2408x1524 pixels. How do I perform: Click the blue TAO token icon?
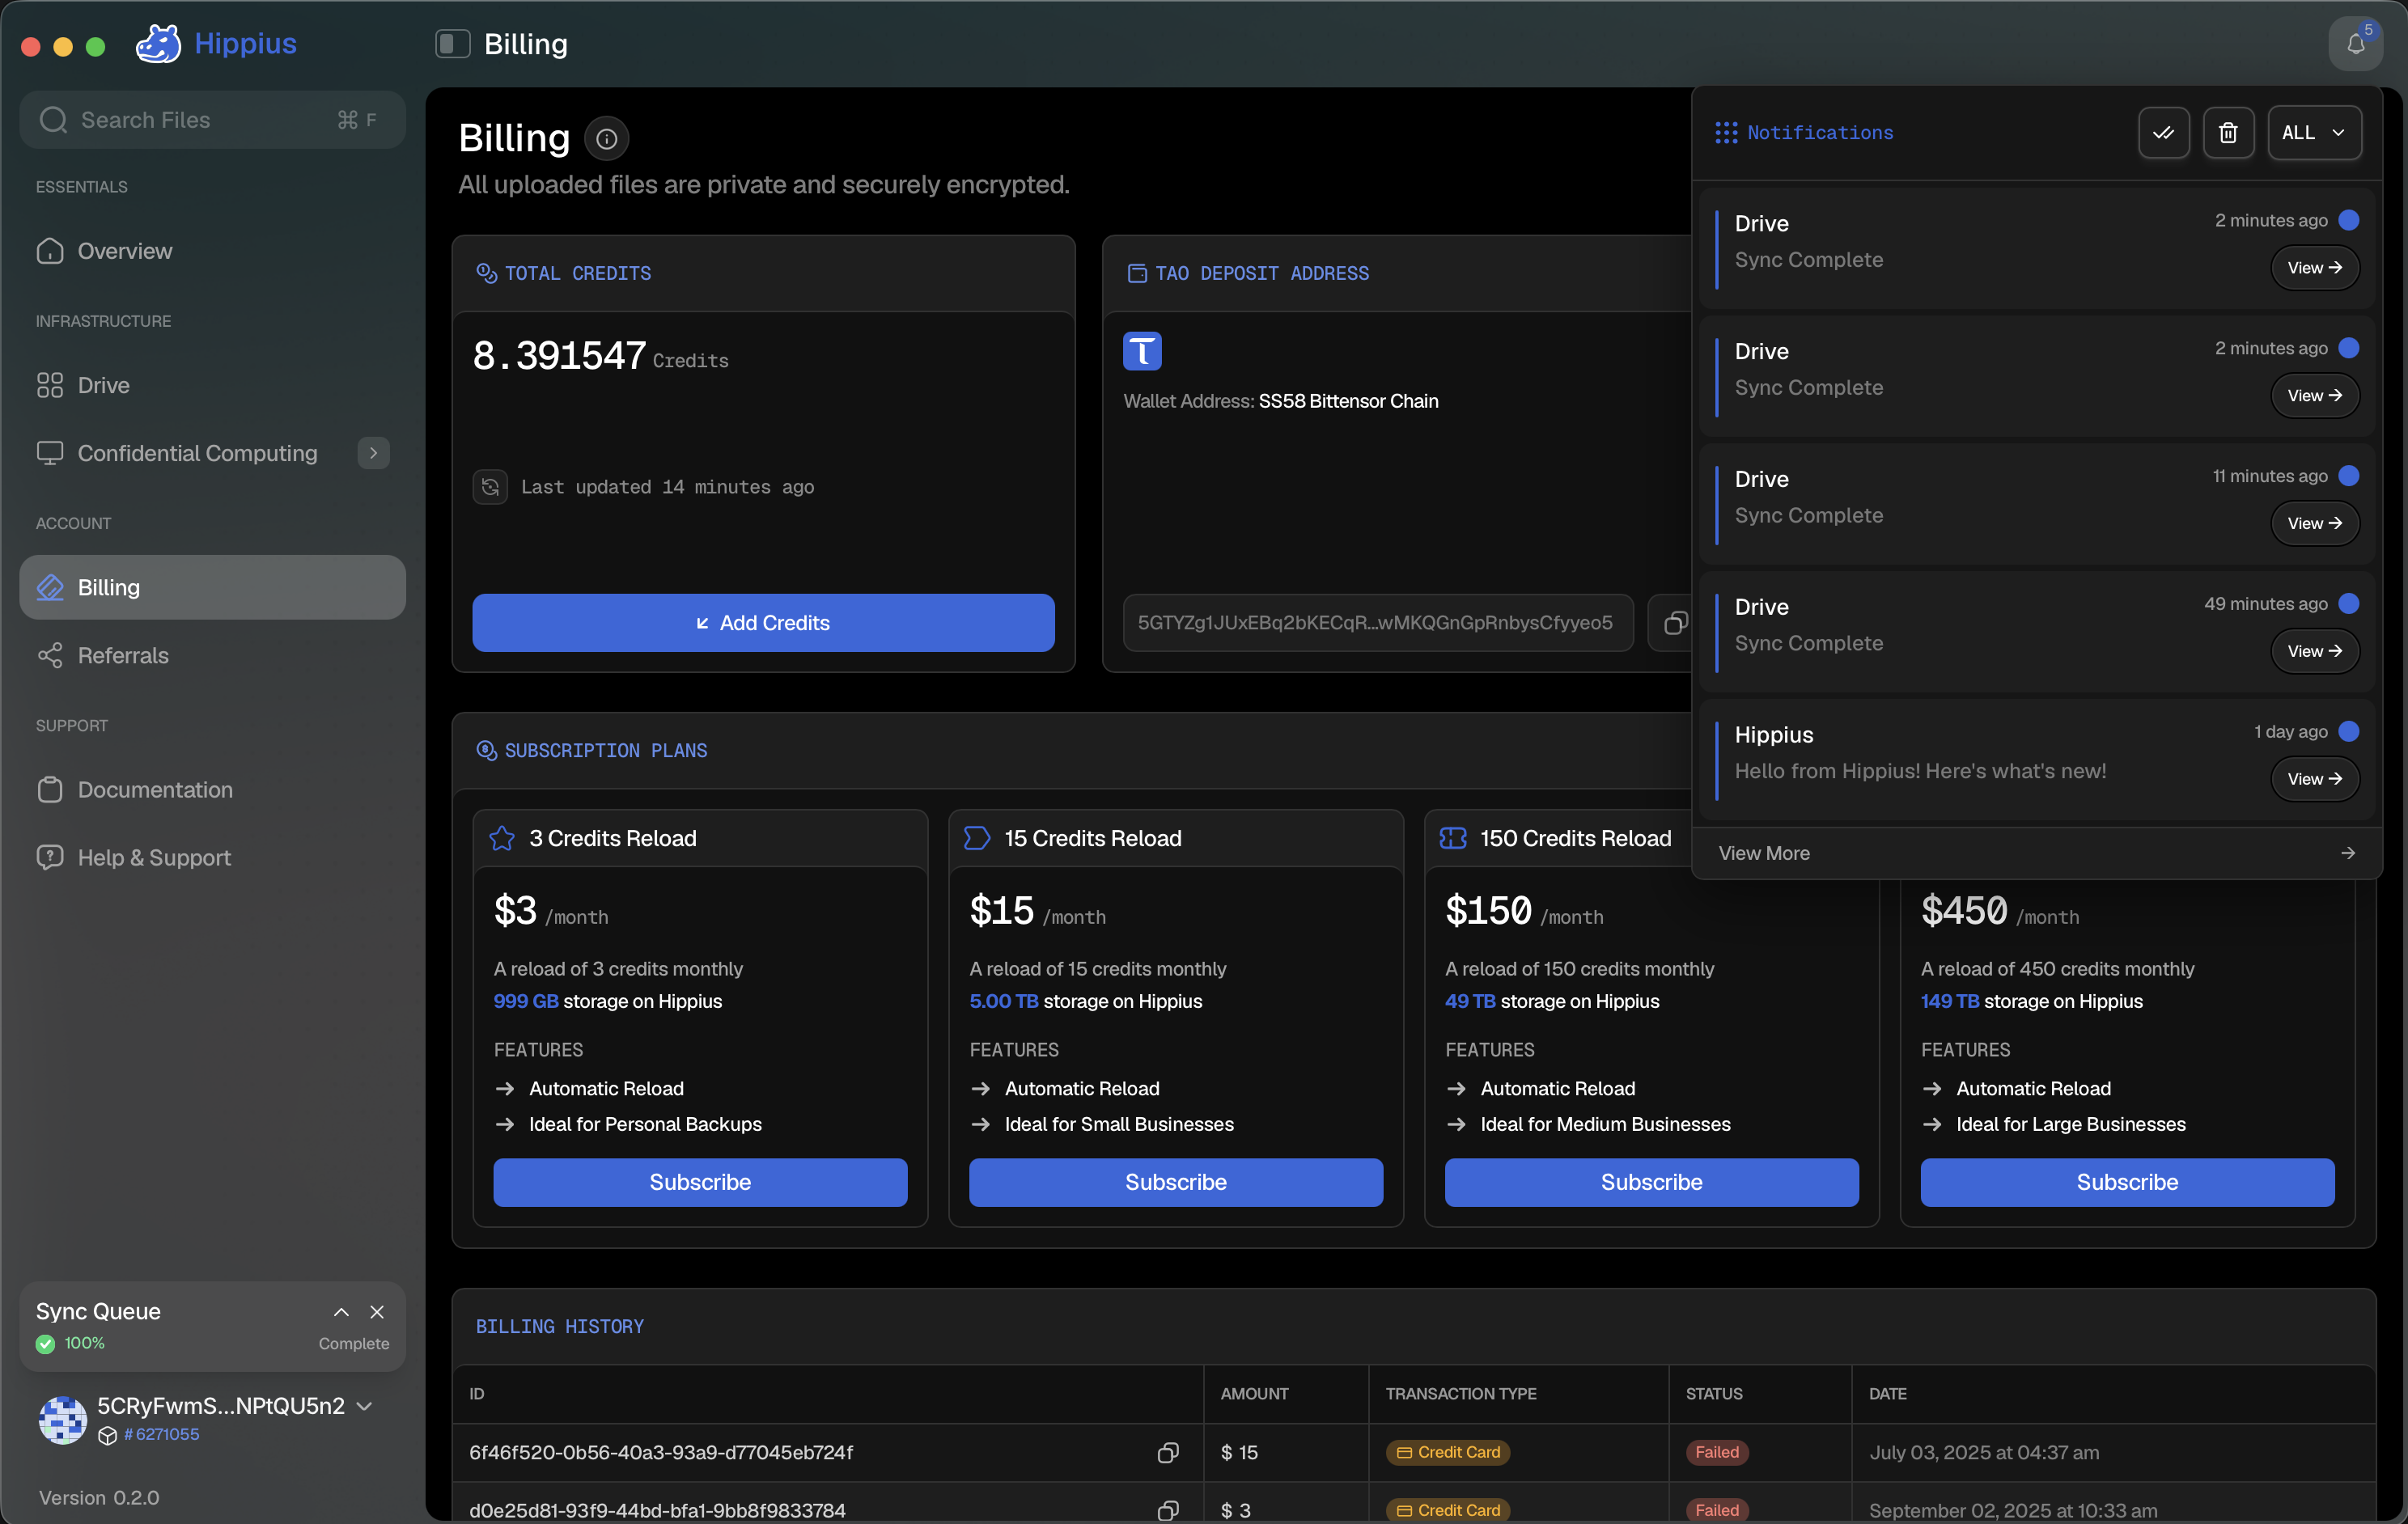(x=1142, y=351)
